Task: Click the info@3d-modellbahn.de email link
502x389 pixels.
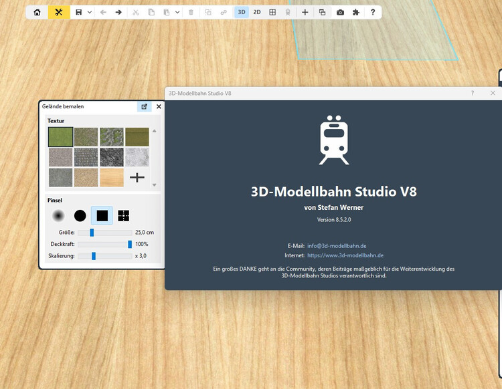Action: (337, 246)
